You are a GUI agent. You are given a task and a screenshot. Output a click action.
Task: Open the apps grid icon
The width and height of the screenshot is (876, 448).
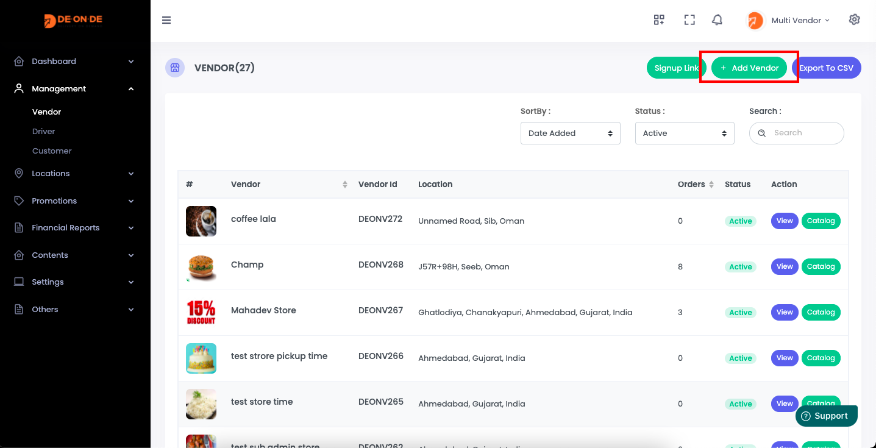[659, 20]
